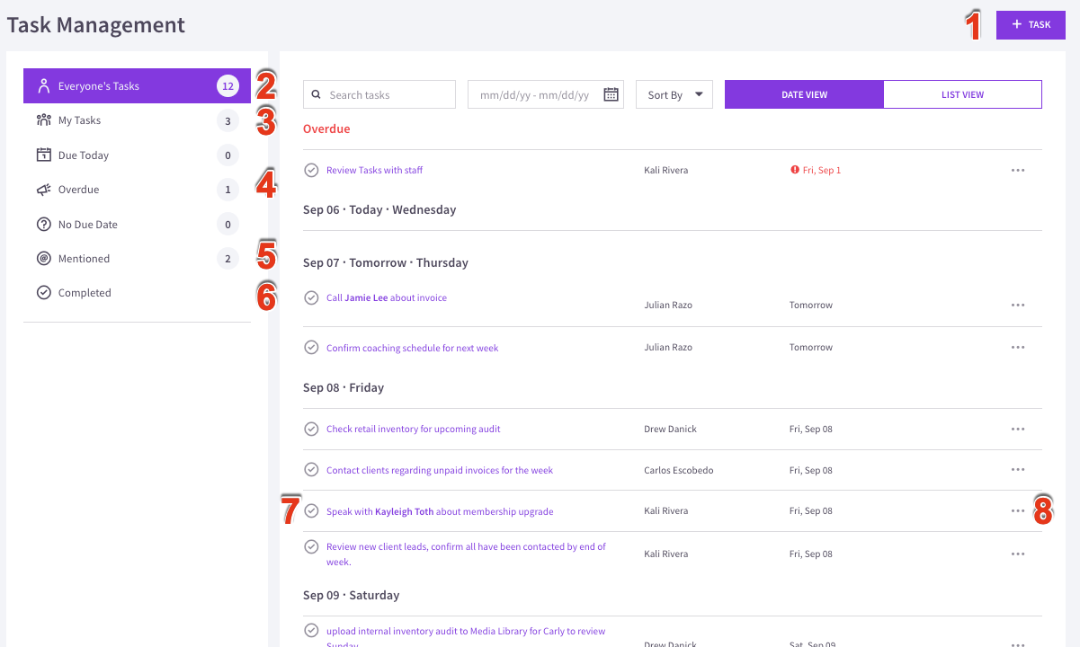
Task: Click the Sep 08 · Friday heading
Action: coord(344,387)
